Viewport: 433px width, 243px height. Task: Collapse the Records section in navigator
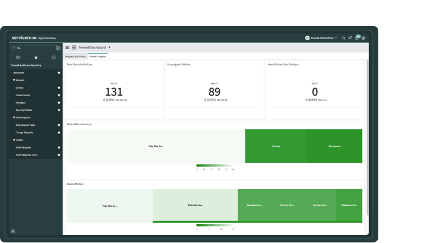pyautogui.click(x=14, y=80)
